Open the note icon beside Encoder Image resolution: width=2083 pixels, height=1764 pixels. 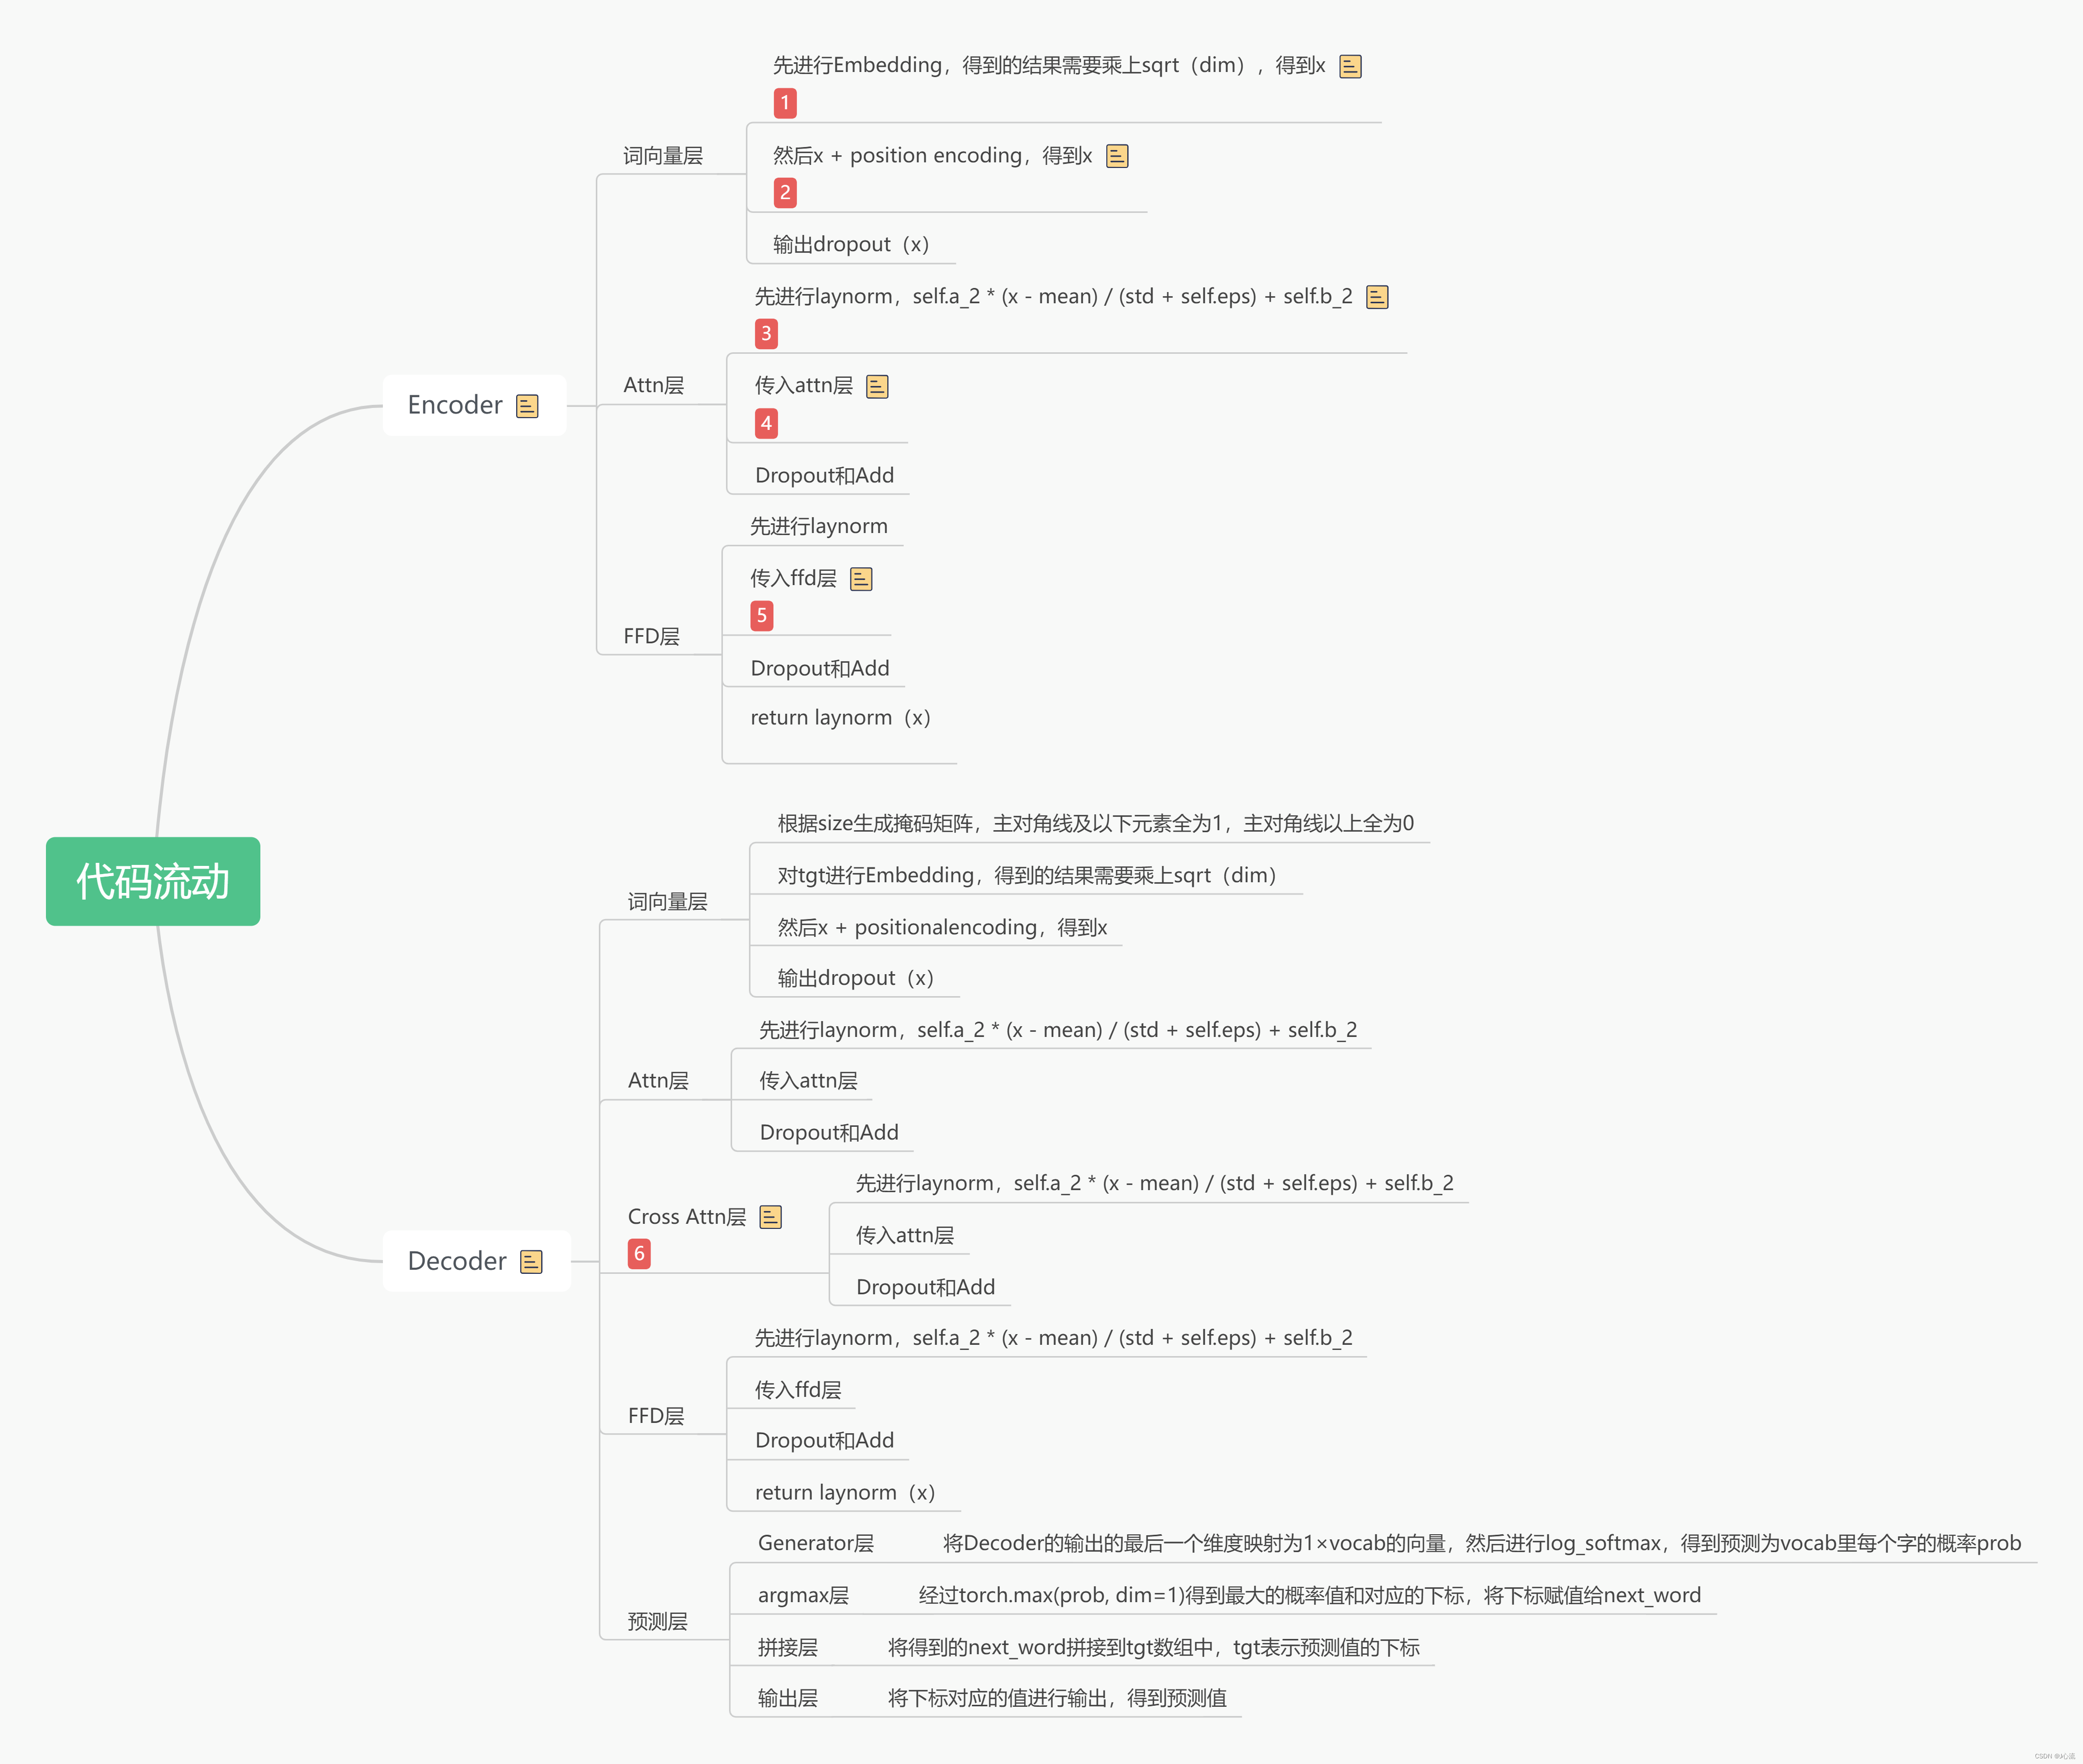(527, 406)
